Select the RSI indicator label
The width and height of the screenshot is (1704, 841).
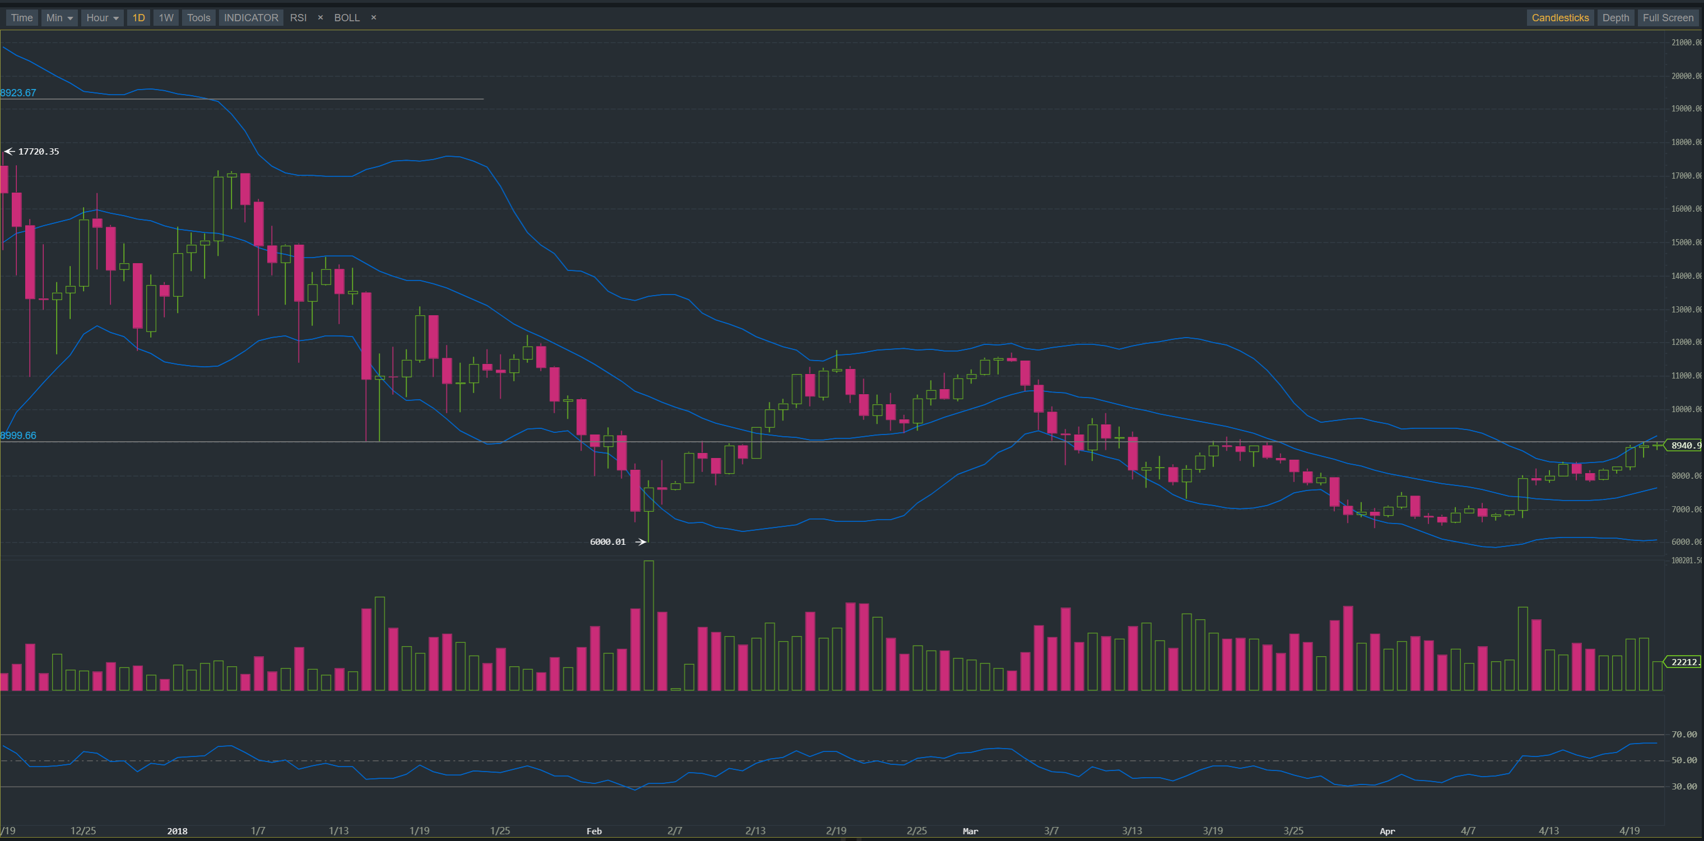tap(299, 18)
